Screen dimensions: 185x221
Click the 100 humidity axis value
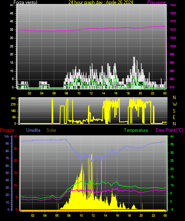[x=6, y=137]
